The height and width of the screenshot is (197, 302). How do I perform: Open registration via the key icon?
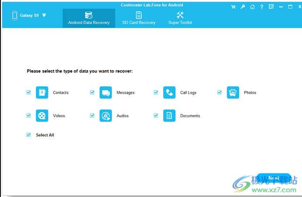click(x=243, y=7)
